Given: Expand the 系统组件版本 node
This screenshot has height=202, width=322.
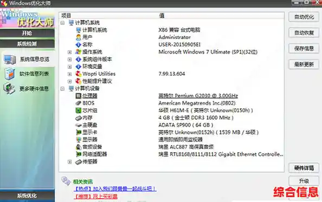Looking at the screenshot, I should [x=69, y=60].
